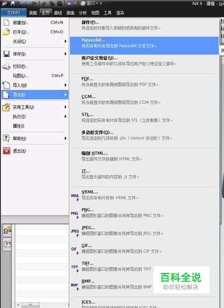Switch to the 分析 tab
224x308 pixels.
(x=82, y=13)
